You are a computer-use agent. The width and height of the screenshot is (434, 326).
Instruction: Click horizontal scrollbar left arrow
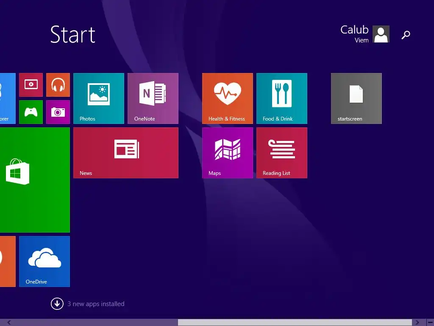tap(9, 323)
